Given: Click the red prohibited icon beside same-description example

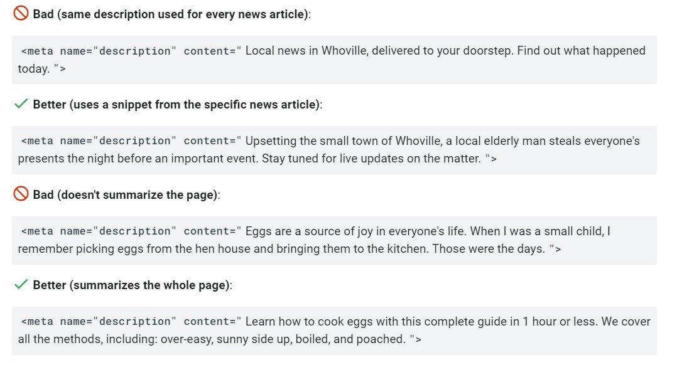Looking at the screenshot, I should (21, 13).
